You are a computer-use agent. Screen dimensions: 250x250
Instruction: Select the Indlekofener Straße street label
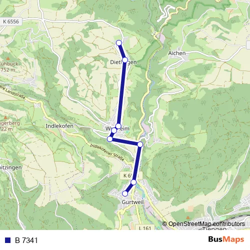(107, 152)
